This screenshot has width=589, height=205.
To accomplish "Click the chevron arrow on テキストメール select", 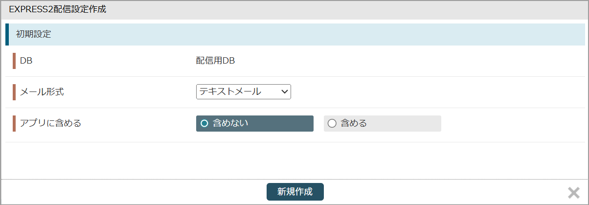I will [285, 91].
